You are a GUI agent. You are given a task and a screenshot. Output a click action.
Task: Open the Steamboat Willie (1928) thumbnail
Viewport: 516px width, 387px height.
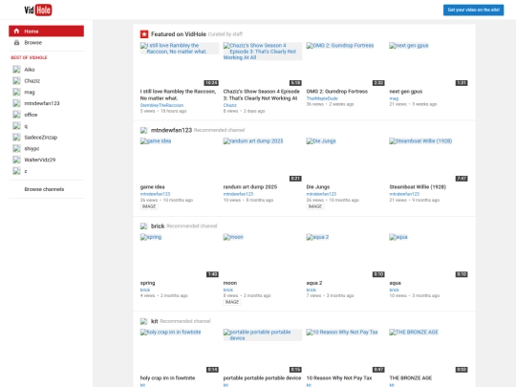[428, 160]
